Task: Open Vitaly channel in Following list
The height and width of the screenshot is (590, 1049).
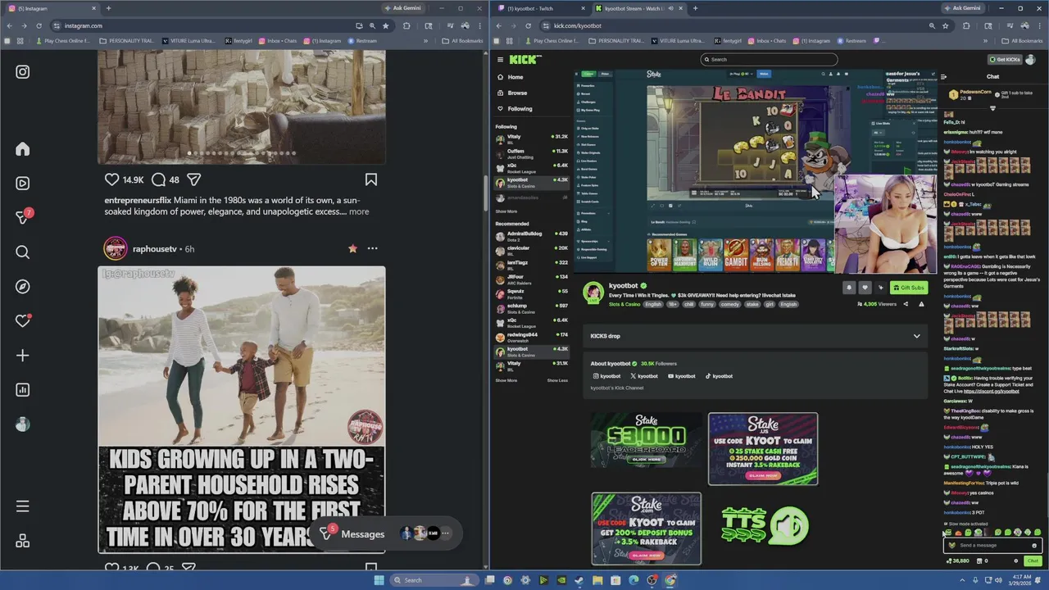Action: [x=532, y=139]
